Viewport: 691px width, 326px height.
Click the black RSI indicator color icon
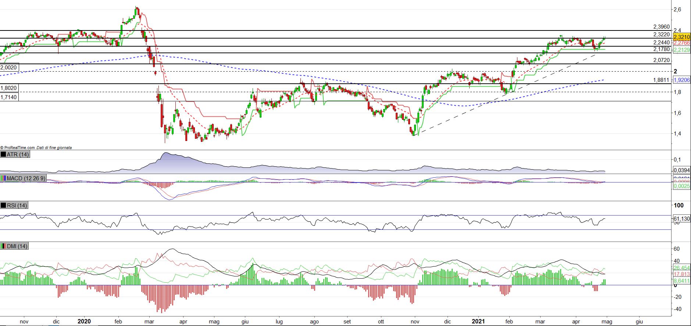[3, 205]
